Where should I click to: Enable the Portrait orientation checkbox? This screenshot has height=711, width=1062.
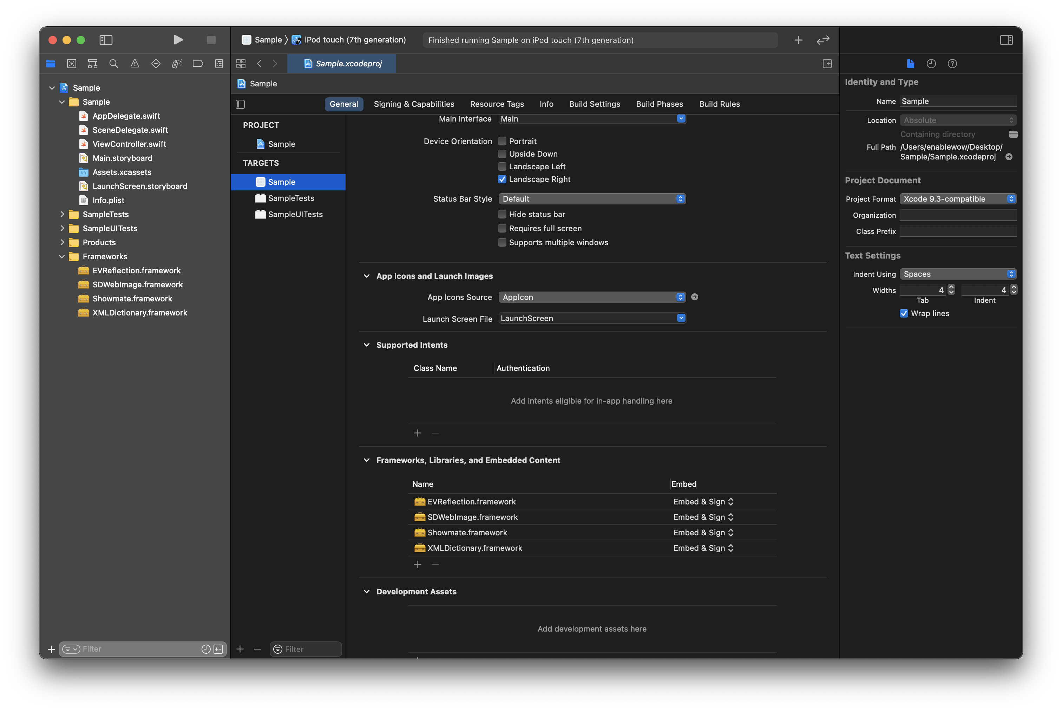502,142
